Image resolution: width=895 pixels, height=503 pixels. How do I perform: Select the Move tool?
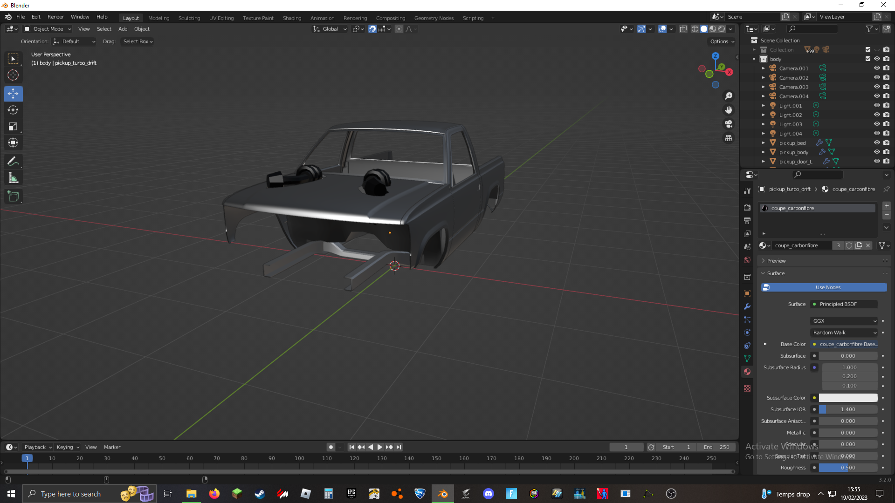tap(13, 94)
